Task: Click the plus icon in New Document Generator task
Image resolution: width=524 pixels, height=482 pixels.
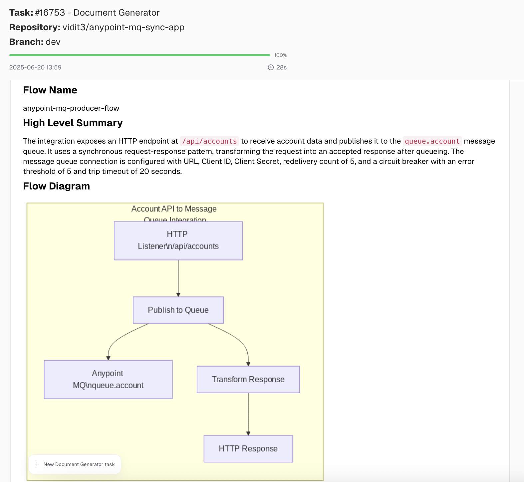Action: pyautogui.click(x=37, y=464)
